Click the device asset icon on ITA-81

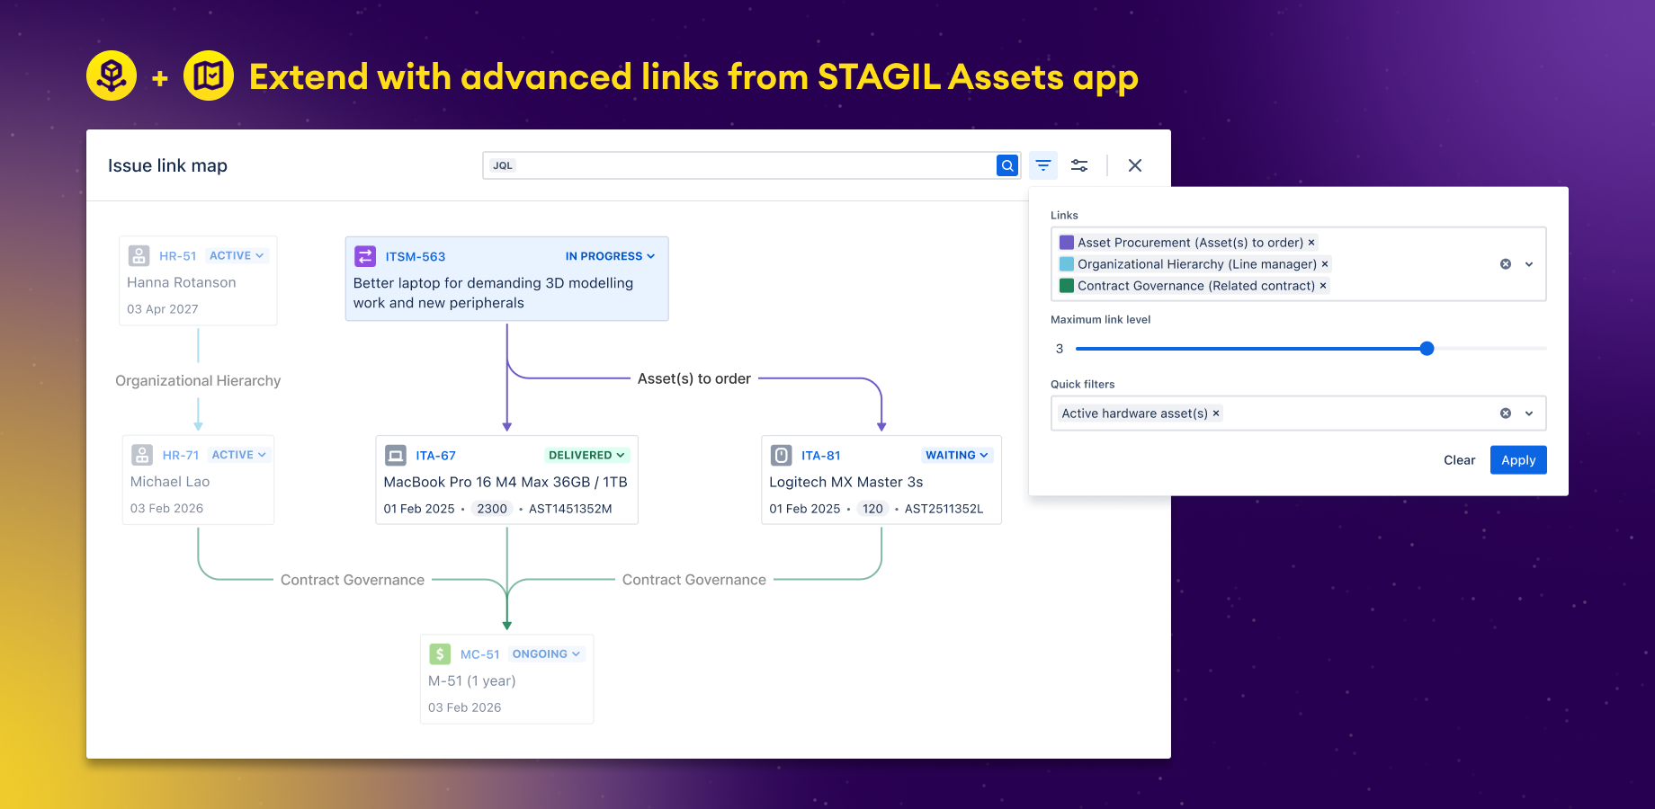pos(779,455)
